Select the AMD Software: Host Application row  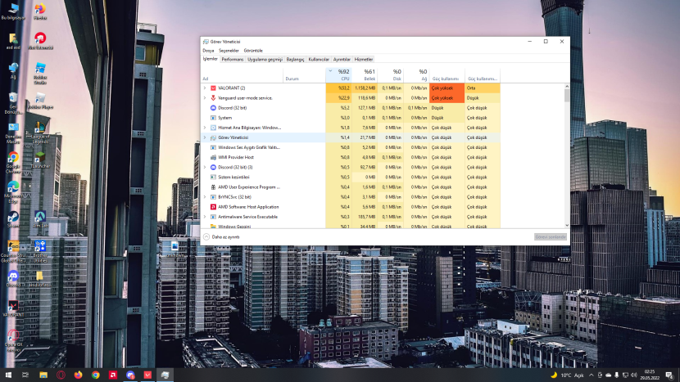coord(350,207)
